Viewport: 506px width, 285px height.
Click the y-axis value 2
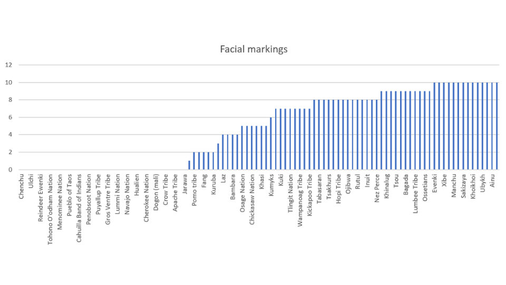(x=11, y=152)
